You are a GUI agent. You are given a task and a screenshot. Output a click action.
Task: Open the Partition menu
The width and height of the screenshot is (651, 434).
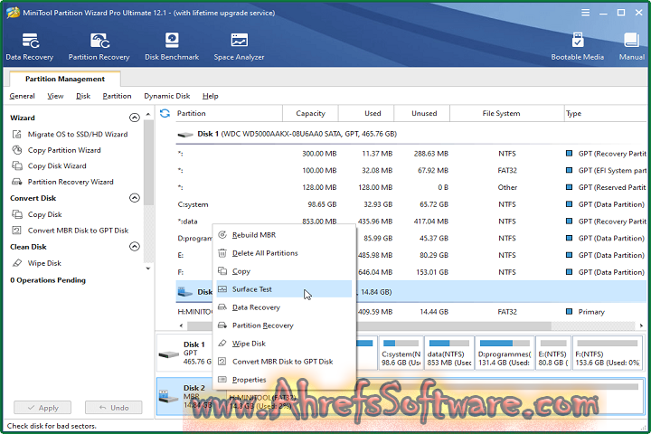click(117, 96)
